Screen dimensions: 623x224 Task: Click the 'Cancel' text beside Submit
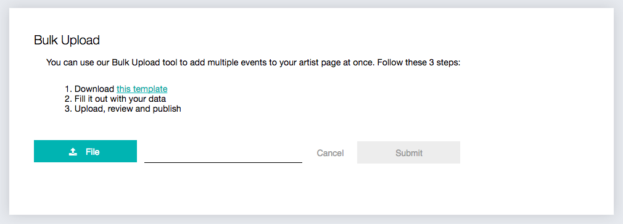coord(330,153)
